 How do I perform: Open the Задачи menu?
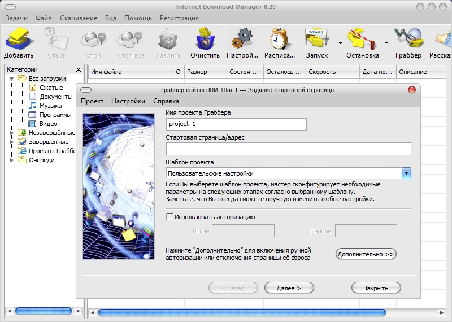(17, 18)
